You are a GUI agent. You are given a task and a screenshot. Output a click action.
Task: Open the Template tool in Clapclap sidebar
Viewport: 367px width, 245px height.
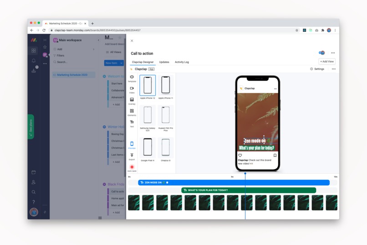tap(132, 78)
